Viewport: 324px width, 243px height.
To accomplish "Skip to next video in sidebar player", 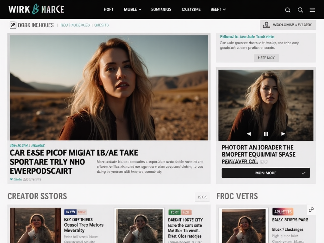I will tap(283, 134).
